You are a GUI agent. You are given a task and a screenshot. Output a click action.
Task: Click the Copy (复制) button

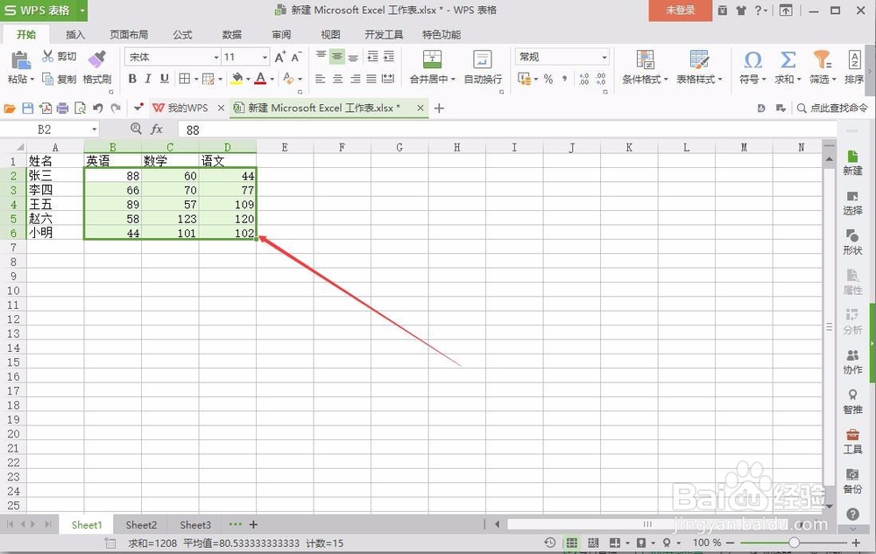pos(60,79)
